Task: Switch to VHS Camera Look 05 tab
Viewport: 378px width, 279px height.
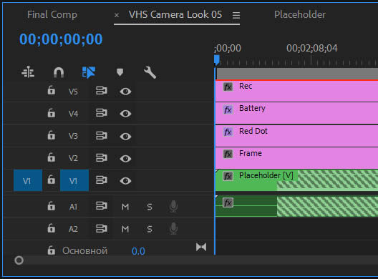Action: click(175, 15)
